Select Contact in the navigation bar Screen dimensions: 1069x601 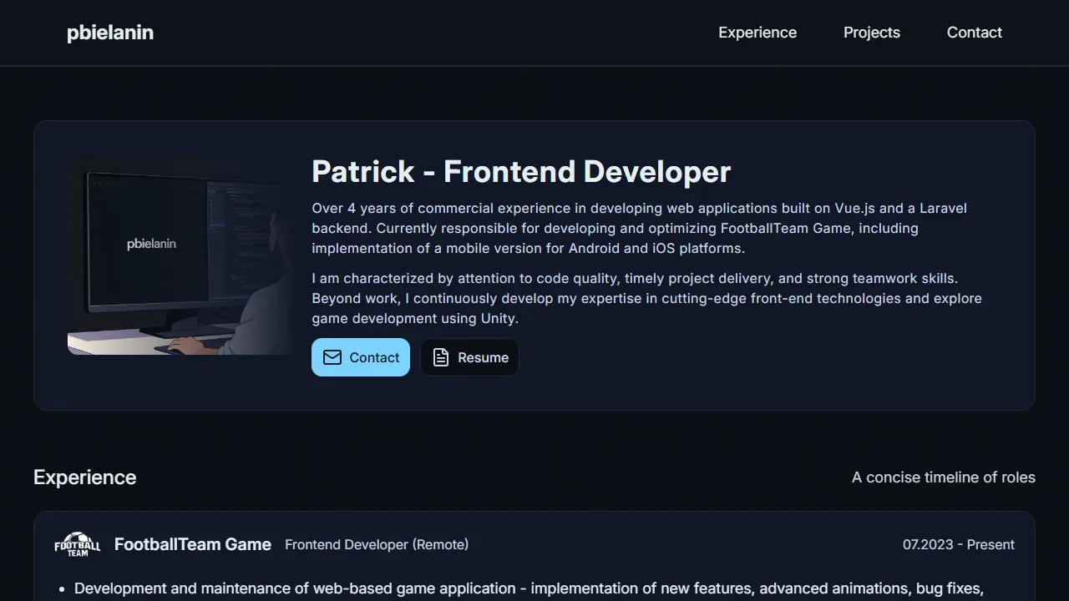(x=974, y=33)
